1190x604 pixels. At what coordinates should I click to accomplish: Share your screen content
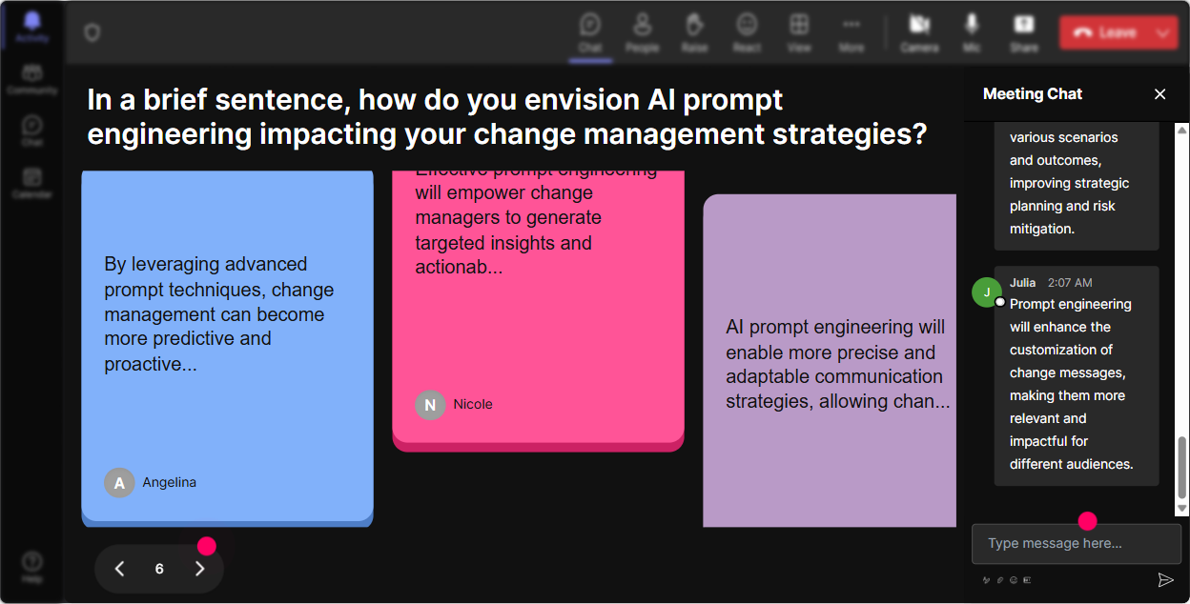pos(1024,33)
